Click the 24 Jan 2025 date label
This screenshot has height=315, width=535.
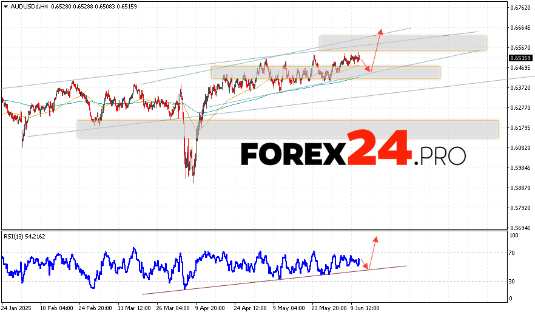[16, 307]
